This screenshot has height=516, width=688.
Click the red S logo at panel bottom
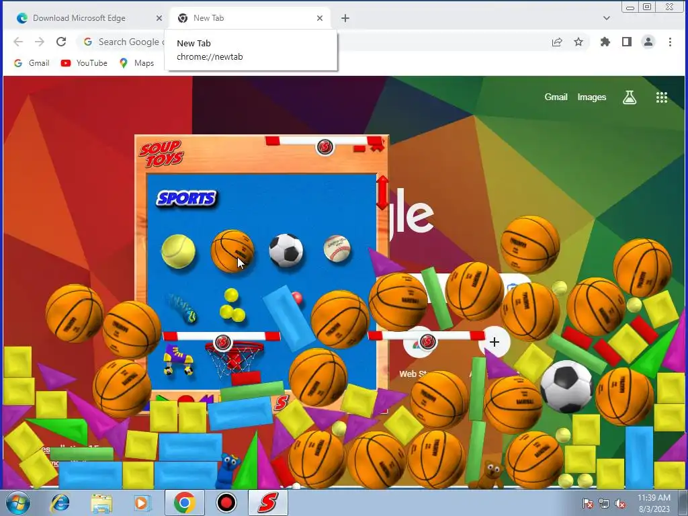coord(282,402)
